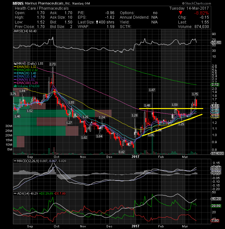Screen dimensions: 225x229
Task: Click the 40.29 ADX axis tag
Action: pyautogui.click(x=216, y=199)
